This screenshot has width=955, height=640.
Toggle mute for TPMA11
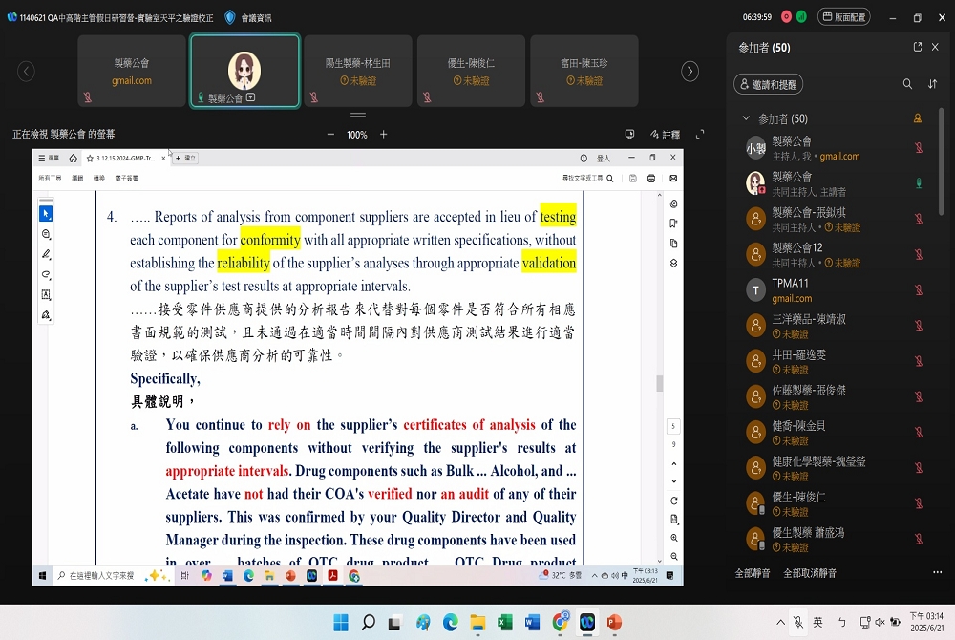pyautogui.click(x=919, y=289)
